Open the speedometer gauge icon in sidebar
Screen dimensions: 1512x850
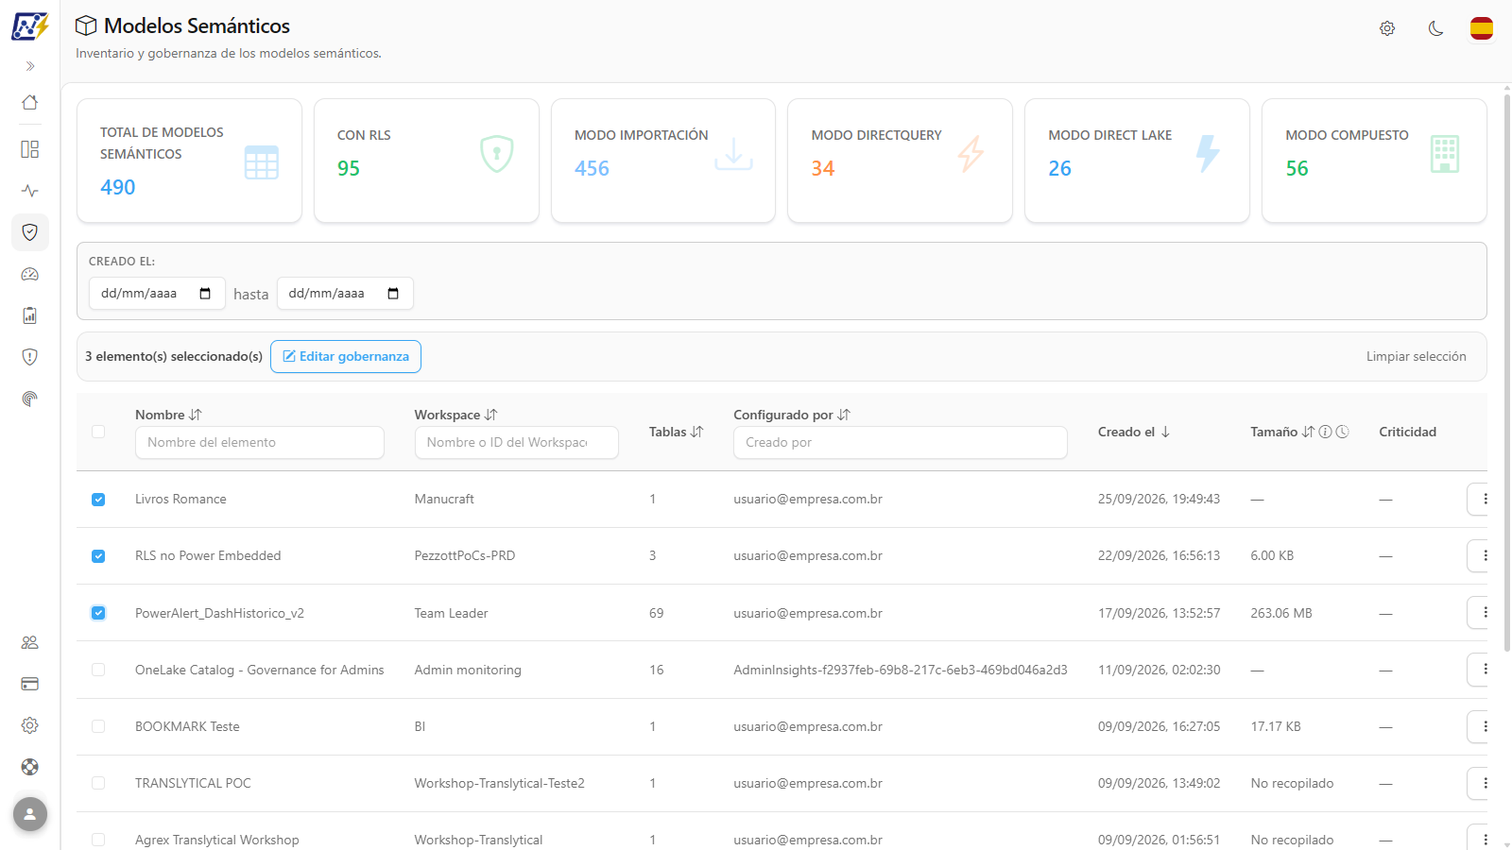click(30, 274)
